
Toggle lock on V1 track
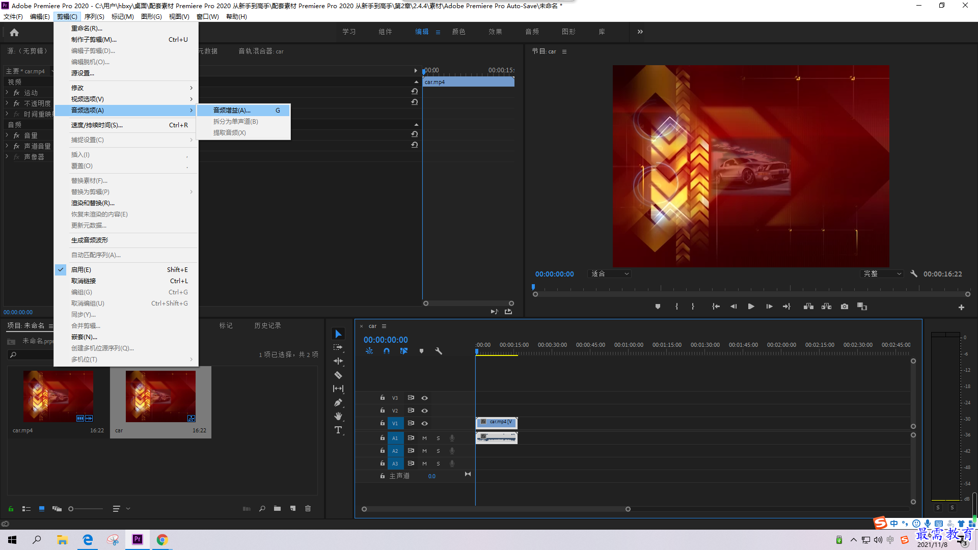pos(382,423)
